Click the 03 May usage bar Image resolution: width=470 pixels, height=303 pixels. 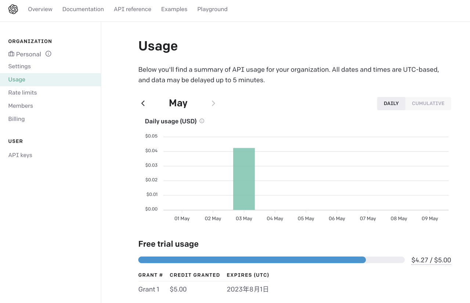[244, 179]
